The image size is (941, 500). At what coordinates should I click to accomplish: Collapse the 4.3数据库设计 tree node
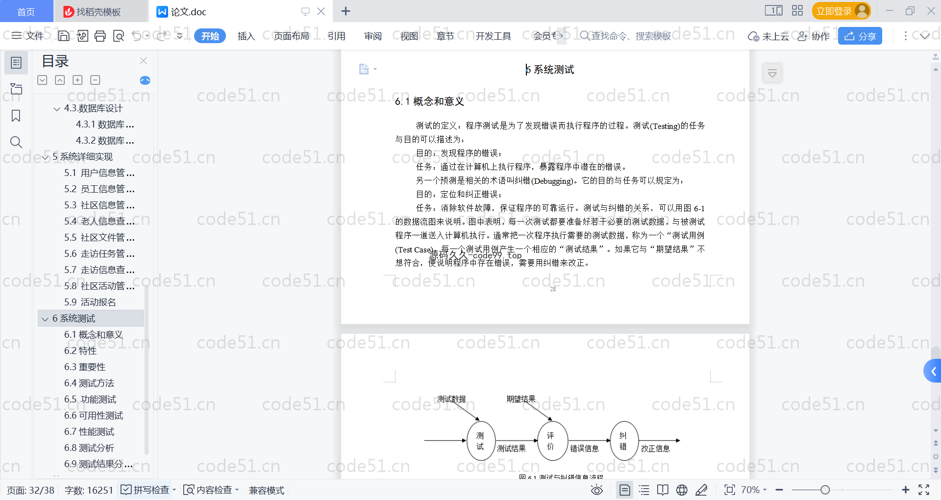(57, 109)
